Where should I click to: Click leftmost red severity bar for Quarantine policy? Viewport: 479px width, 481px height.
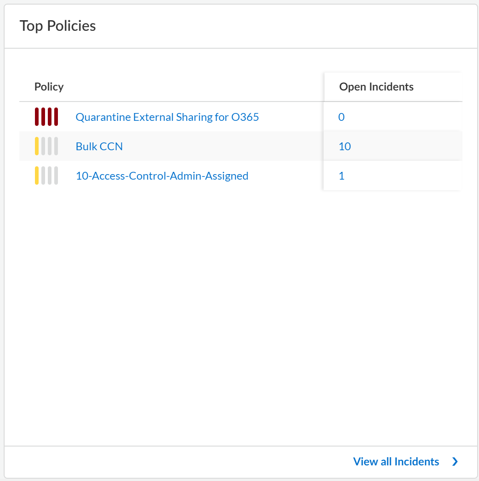click(x=37, y=117)
